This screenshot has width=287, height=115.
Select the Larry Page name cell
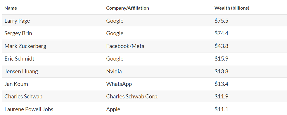point(17,21)
